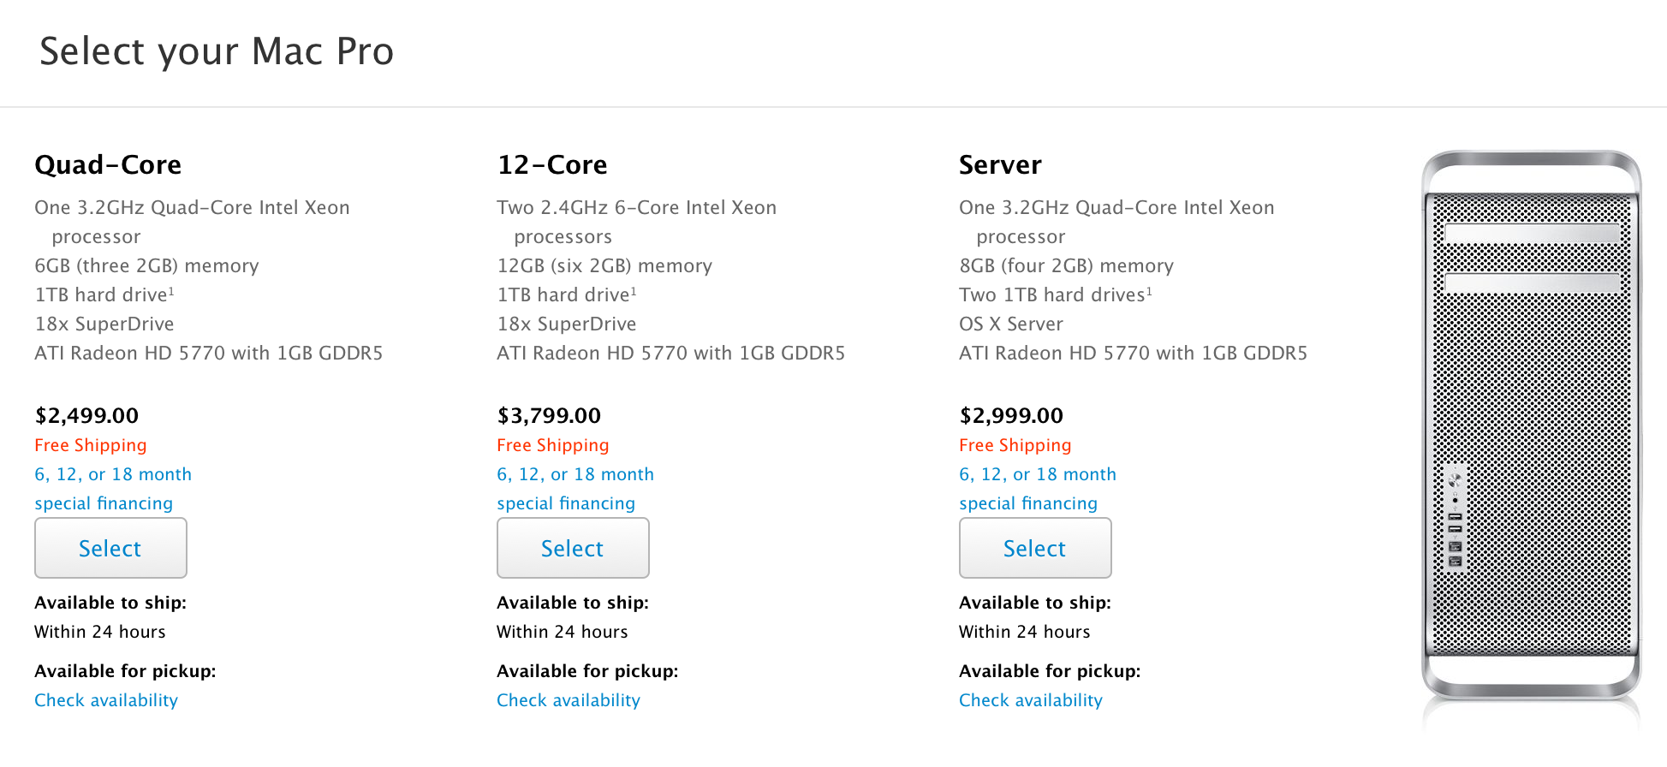
Task: Click Free Shipping text under $3,799.00
Action: tap(553, 445)
